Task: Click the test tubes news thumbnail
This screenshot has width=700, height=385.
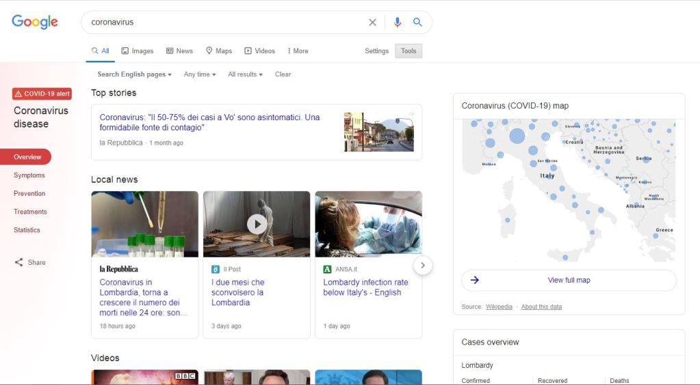Action: click(144, 224)
